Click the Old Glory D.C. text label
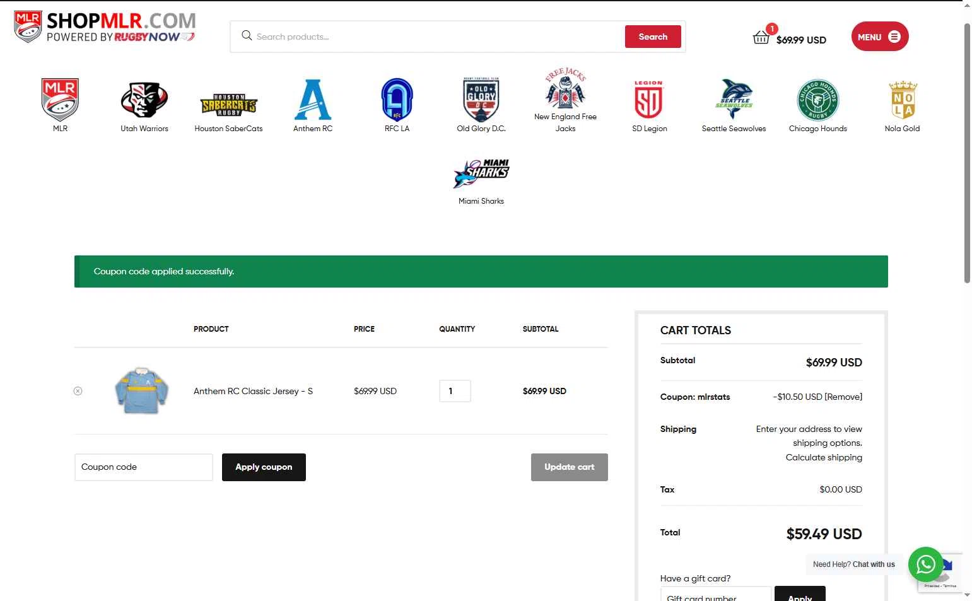 tap(481, 129)
